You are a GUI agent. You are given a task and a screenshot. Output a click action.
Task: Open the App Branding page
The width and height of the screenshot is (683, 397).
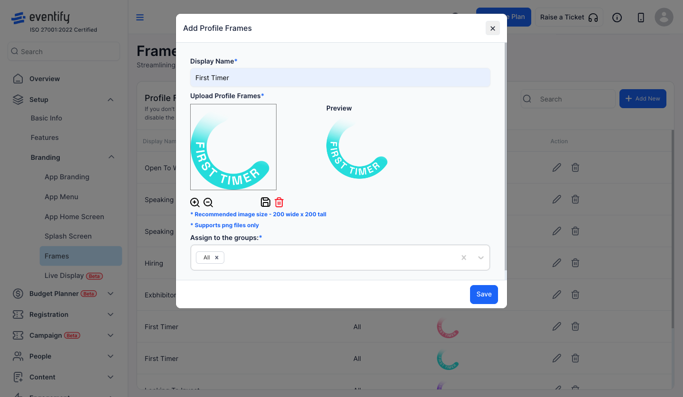tap(67, 177)
